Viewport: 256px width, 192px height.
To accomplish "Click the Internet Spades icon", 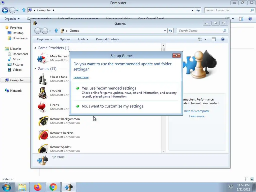I will pos(43,148).
